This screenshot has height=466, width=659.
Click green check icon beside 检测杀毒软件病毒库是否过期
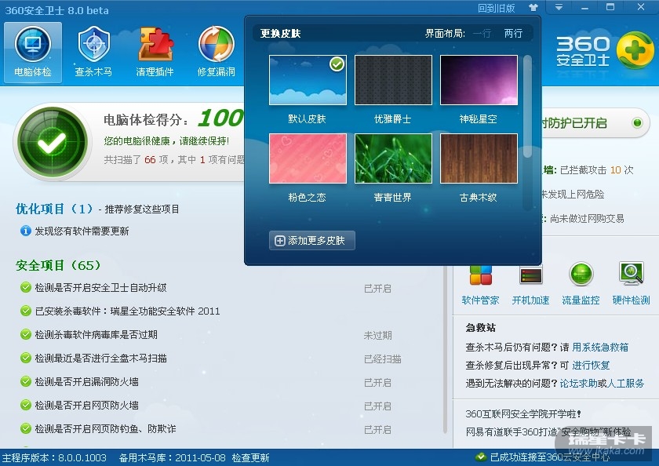26,334
